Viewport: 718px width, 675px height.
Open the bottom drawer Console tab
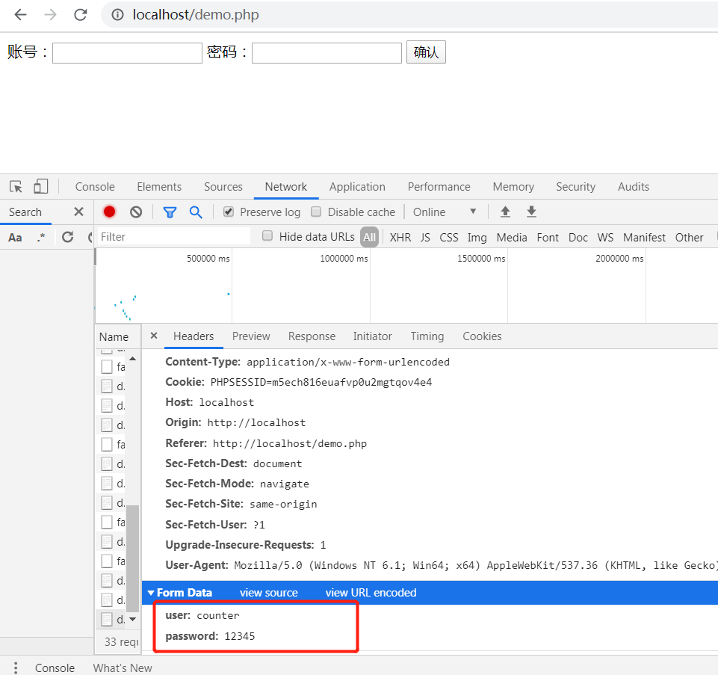pos(55,668)
